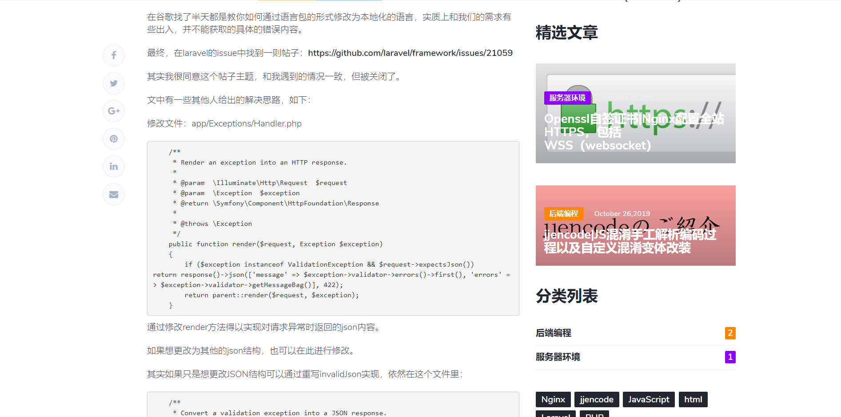Select 服务器环境 in the category list
The width and height of the screenshot is (841, 417).
point(558,357)
